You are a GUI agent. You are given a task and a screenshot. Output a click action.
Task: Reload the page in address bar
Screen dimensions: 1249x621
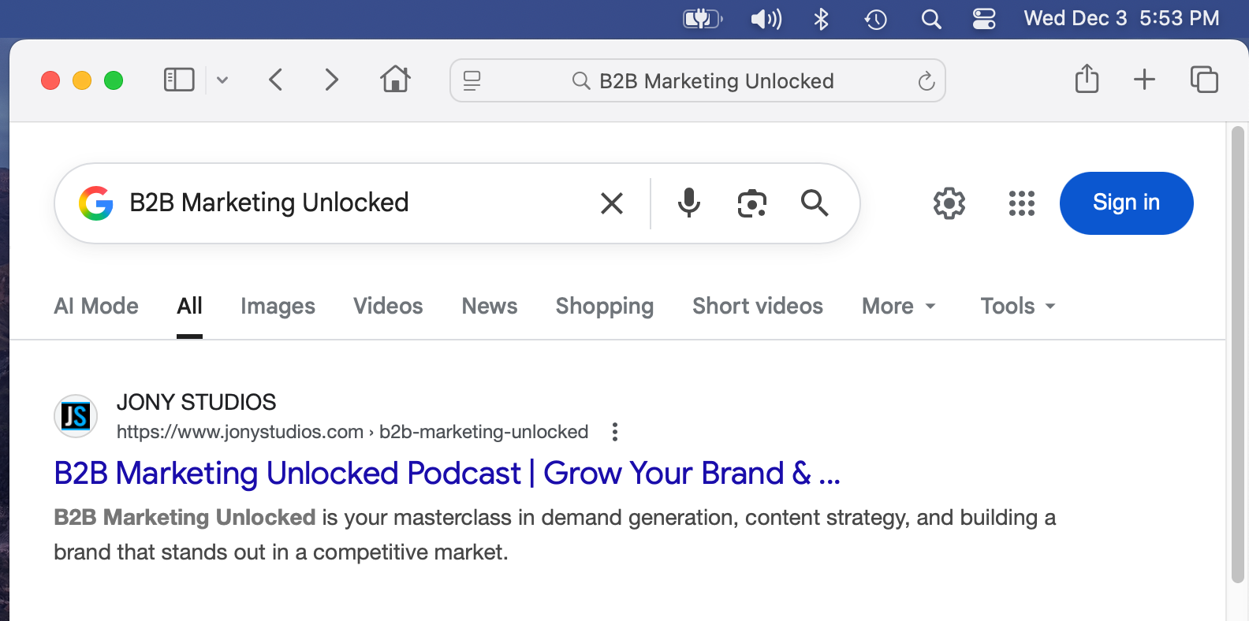point(926,80)
